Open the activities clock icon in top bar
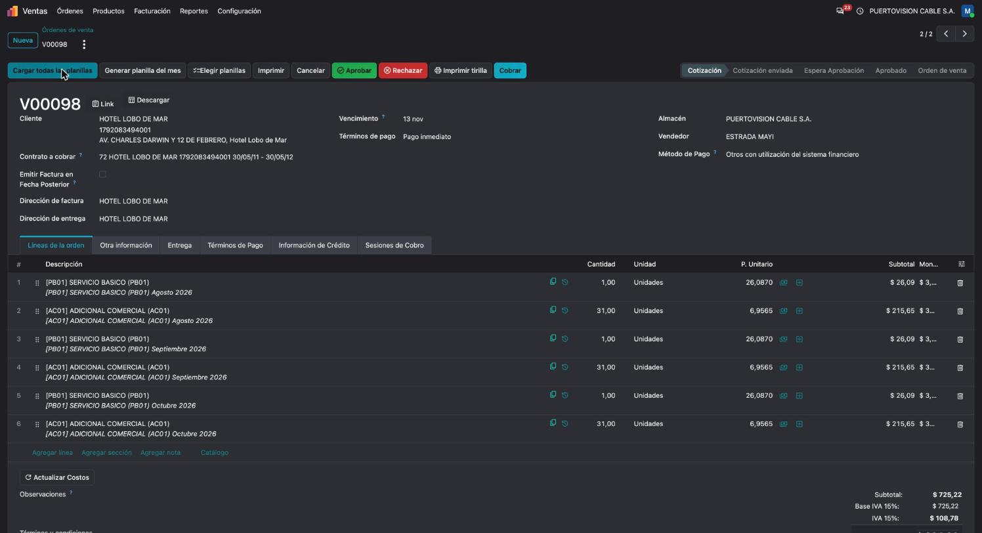982x533 pixels. 860,11
